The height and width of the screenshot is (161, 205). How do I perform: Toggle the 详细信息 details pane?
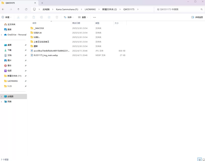coord(197,17)
